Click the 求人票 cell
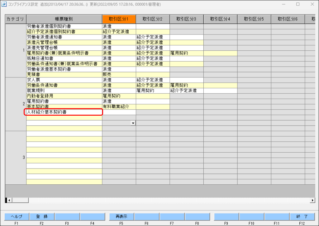 (64, 80)
